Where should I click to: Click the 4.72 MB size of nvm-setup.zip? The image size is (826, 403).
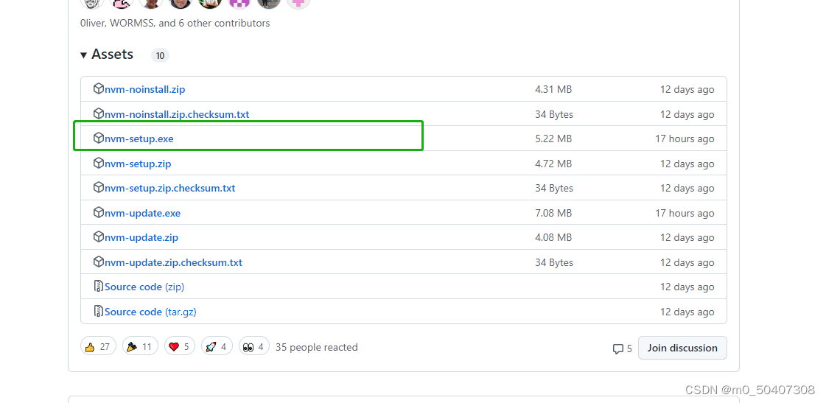pyautogui.click(x=553, y=164)
